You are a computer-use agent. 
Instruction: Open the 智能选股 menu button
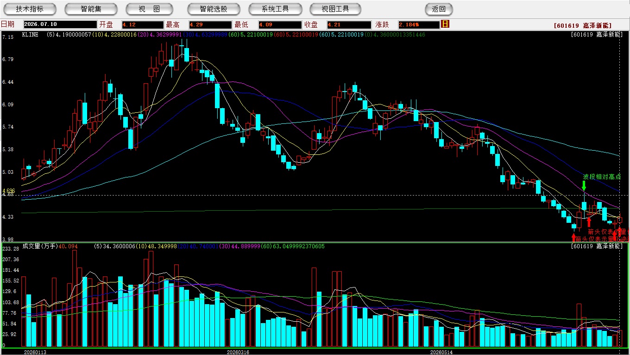pos(214,9)
